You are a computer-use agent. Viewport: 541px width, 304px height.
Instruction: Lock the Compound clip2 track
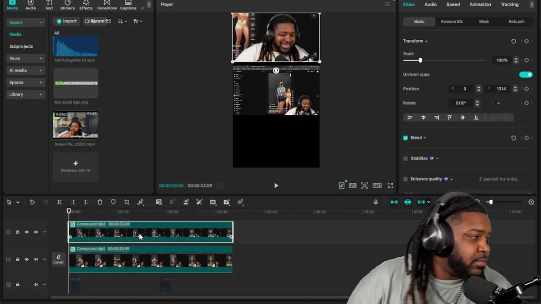(x=17, y=232)
